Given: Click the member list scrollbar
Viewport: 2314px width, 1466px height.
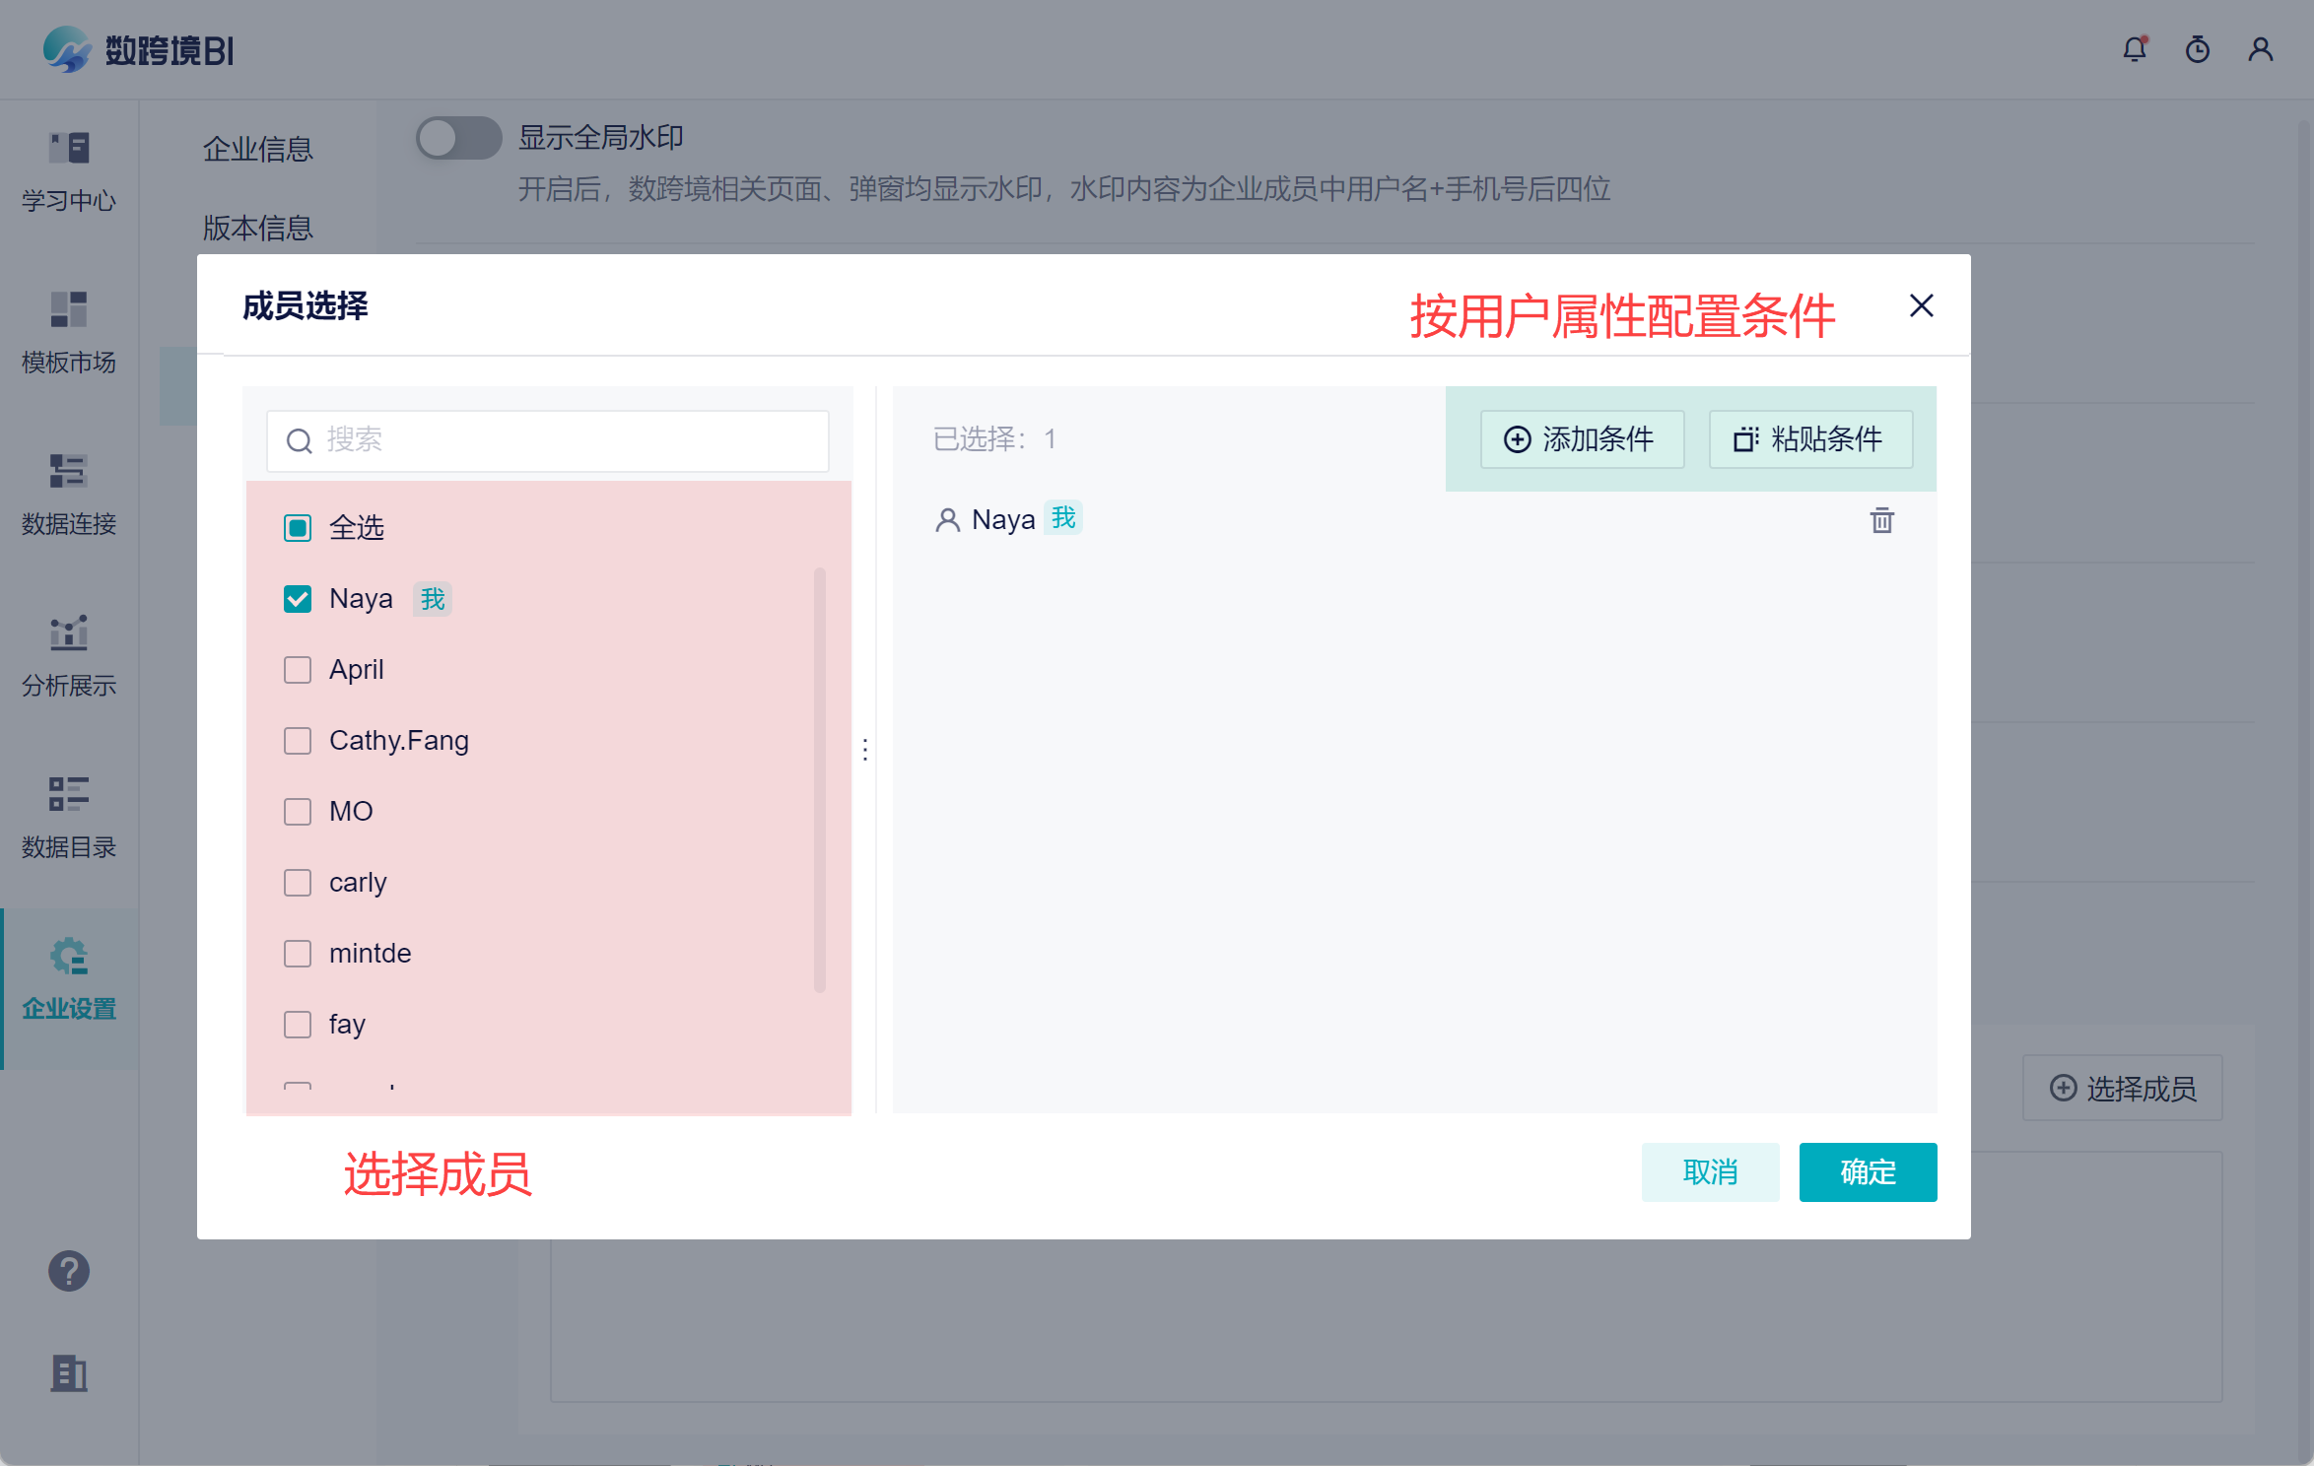Looking at the screenshot, I should [x=819, y=778].
